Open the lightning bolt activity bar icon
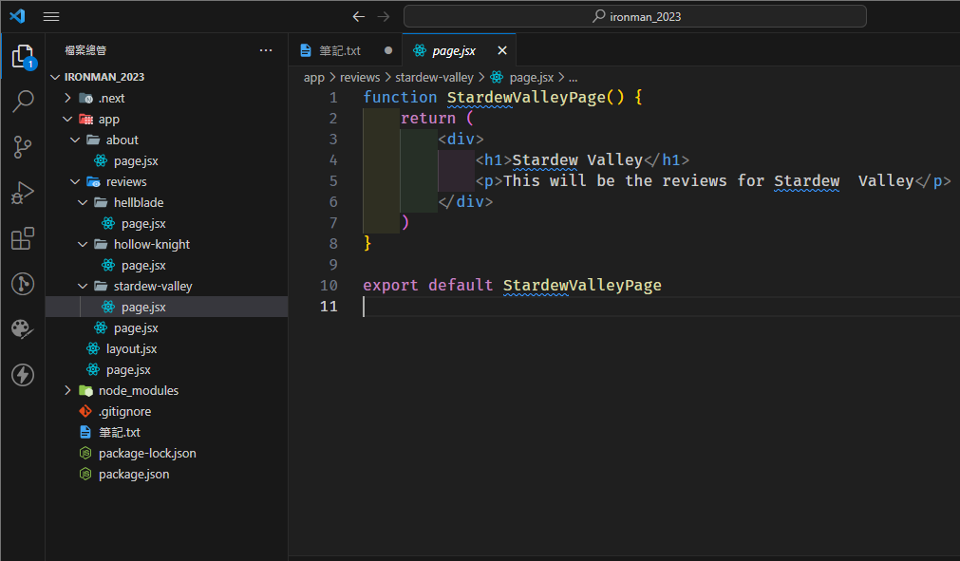The width and height of the screenshot is (960, 561). click(23, 375)
